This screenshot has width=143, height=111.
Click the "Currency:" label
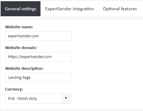point(14,89)
